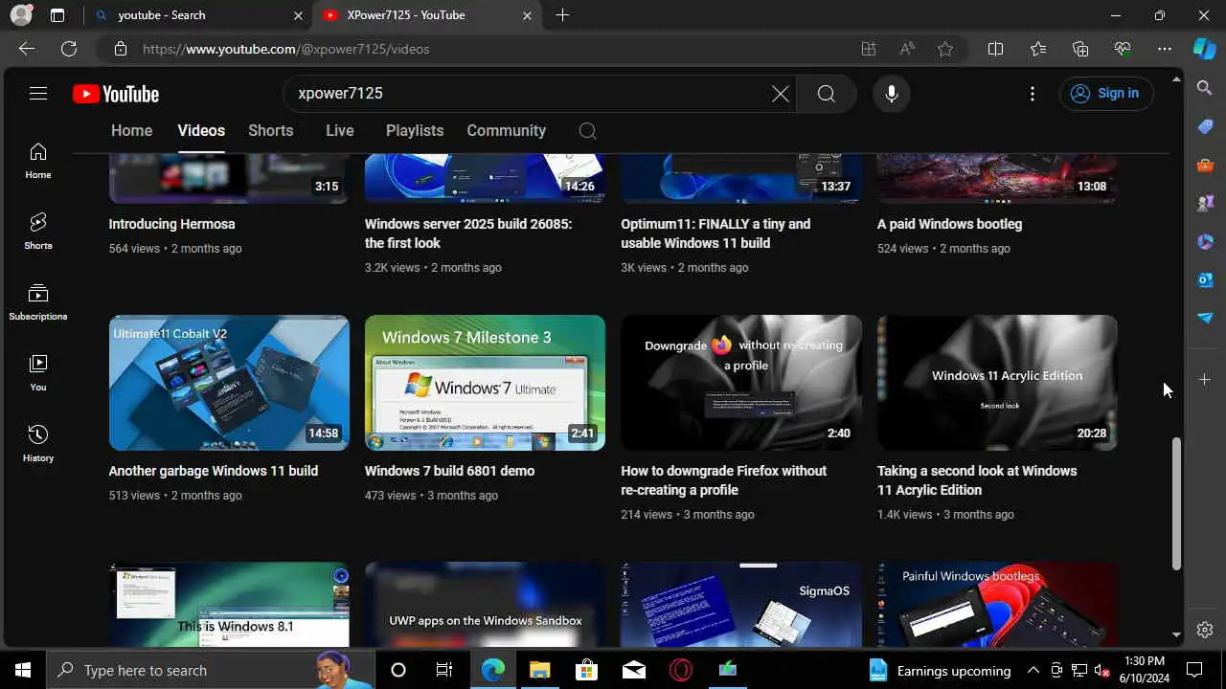Open History in the left sidebar
1226x689 pixels.
(x=38, y=444)
